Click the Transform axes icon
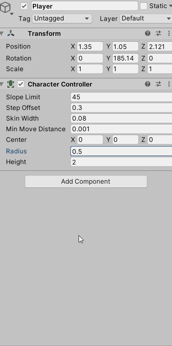This screenshot has width=172, height=346. (x=11, y=34)
